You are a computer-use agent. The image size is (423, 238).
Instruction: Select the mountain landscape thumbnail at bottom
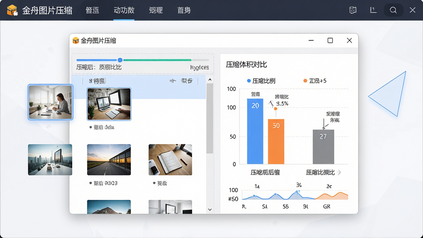coord(109,207)
